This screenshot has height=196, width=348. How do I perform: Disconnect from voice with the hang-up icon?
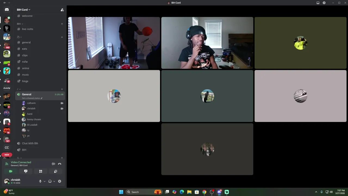(60, 164)
